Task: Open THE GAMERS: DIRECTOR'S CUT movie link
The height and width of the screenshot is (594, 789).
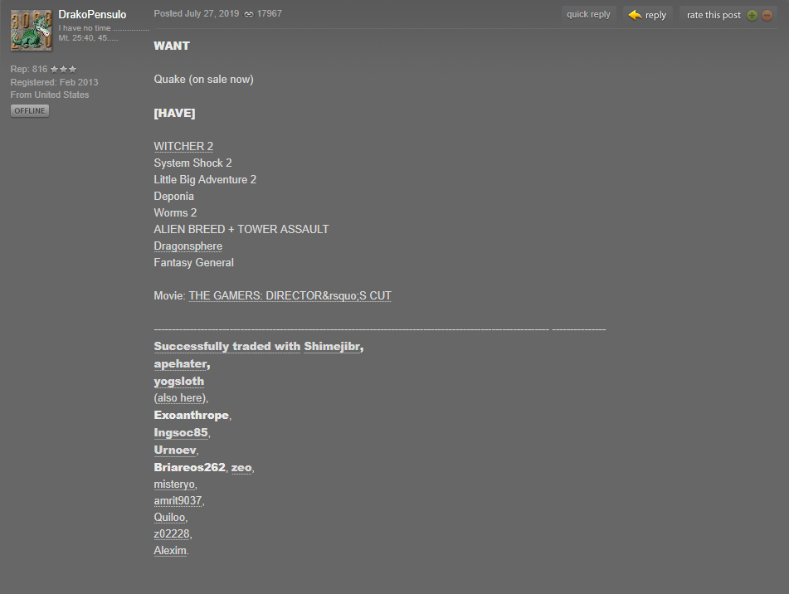Action: click(x=290, y=295)
